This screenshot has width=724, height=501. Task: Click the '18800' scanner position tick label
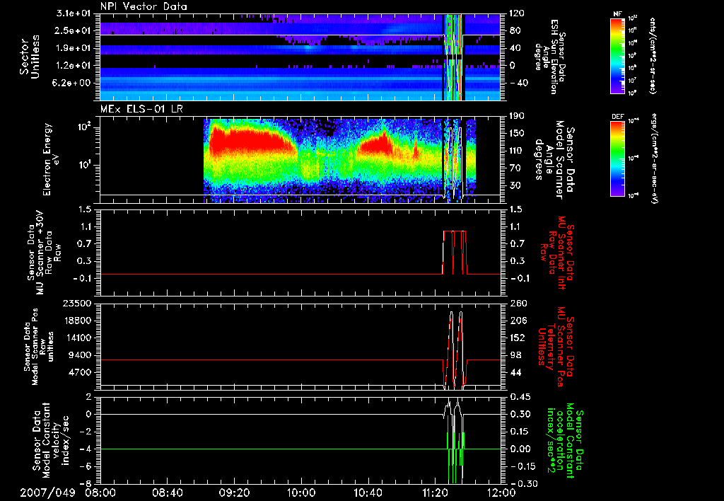coord(78,321)
